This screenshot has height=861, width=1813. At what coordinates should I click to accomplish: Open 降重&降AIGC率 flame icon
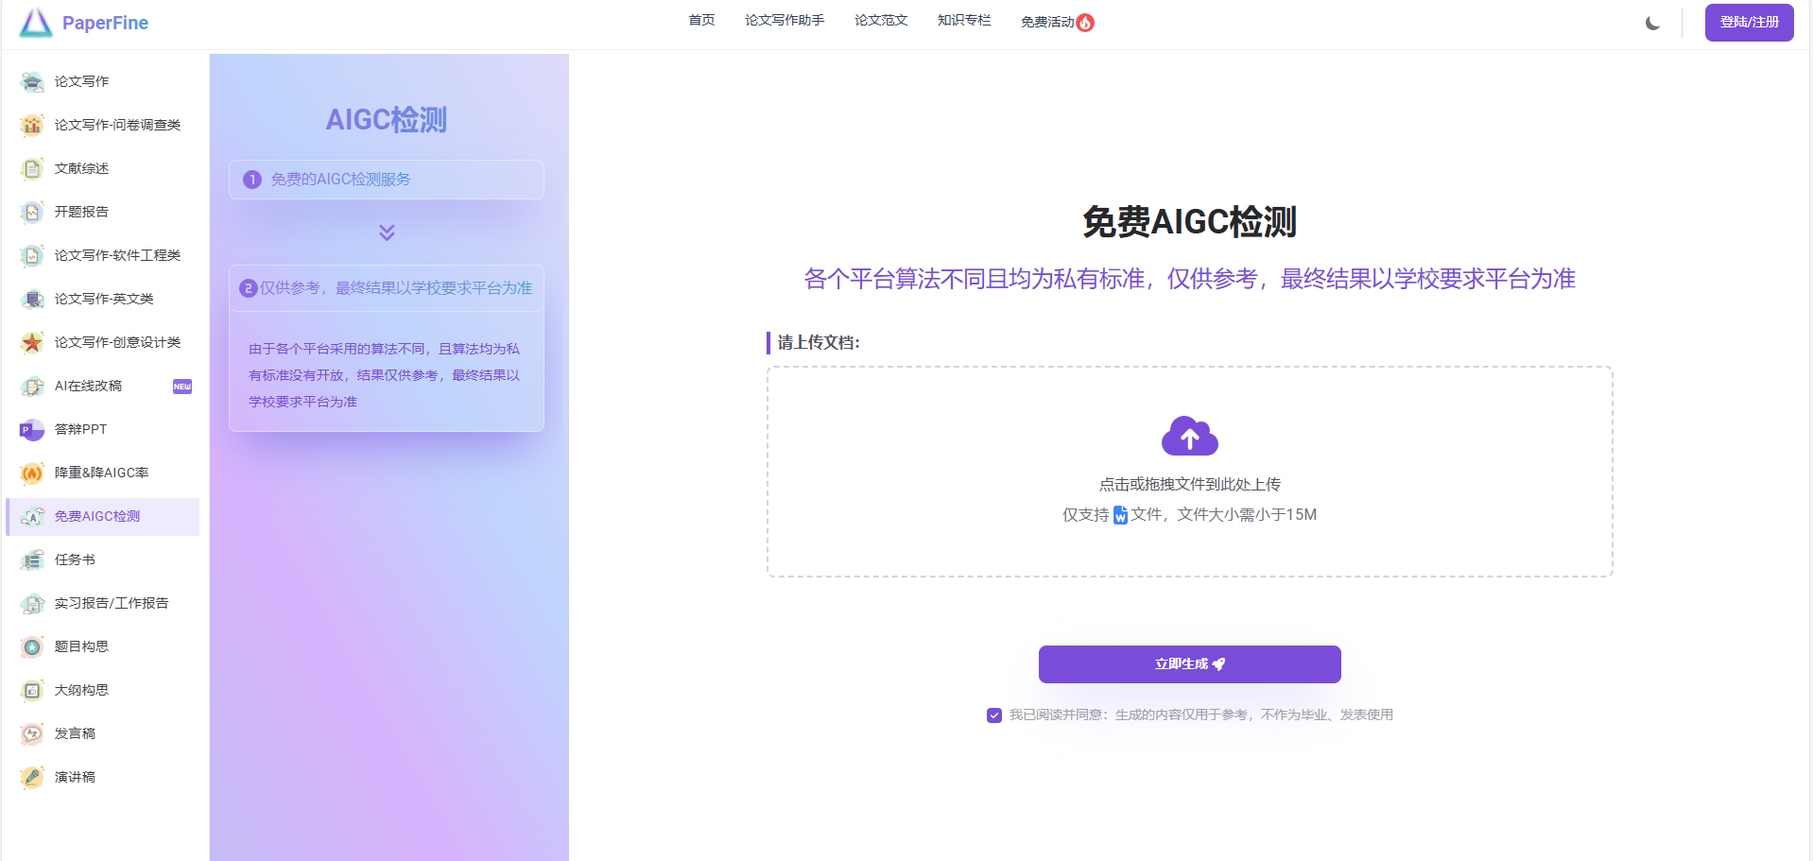pos(32,474)
